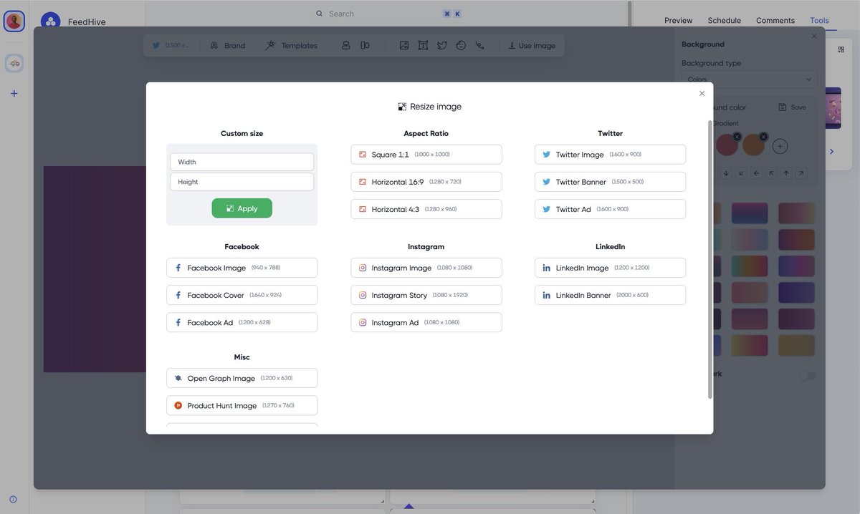Click the vertical align icon in toolbar
860x514 pixels.
pos(346,45)
